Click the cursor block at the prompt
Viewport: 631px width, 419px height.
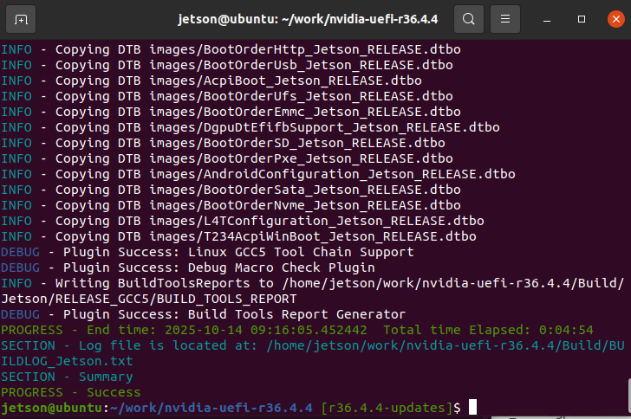[x=472, y=408]
